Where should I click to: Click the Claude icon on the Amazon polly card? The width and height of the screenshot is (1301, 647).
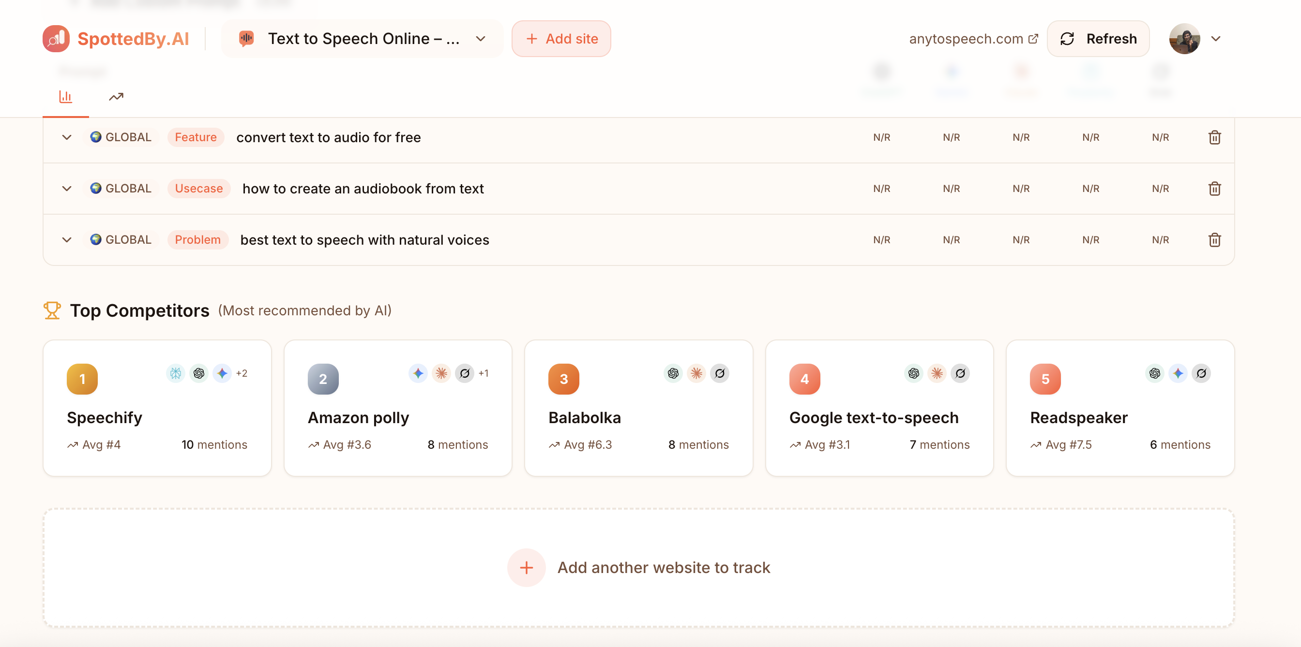point(441,373)
